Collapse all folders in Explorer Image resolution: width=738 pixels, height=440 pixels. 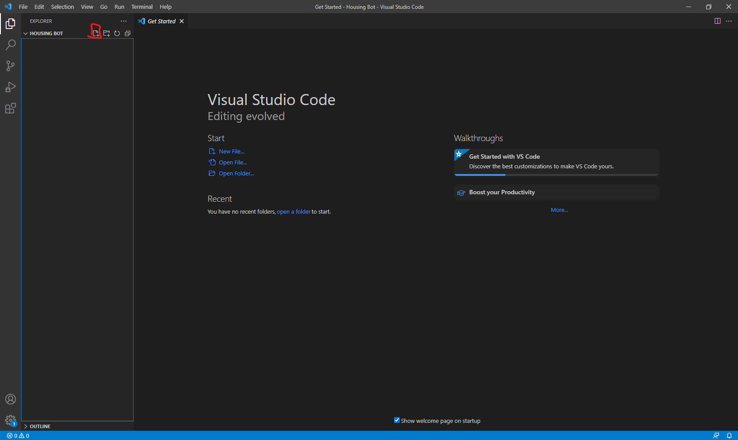tap(128, 33)
